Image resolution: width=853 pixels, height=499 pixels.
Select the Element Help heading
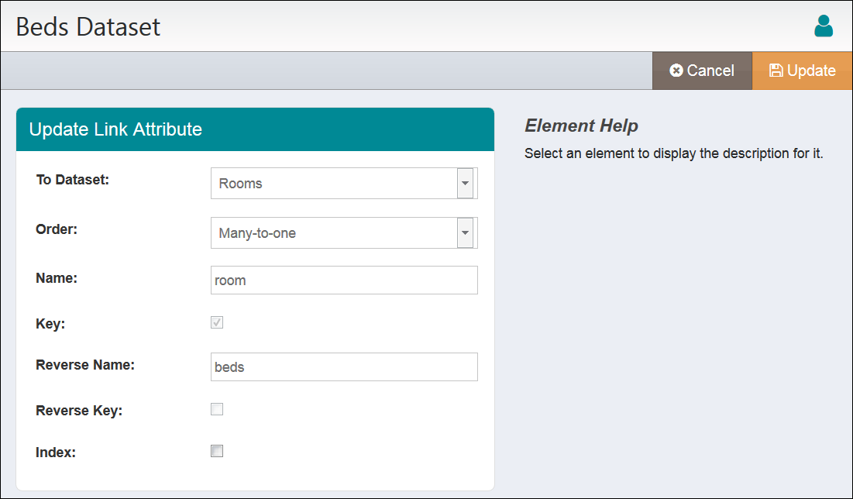tap(582, 126)
